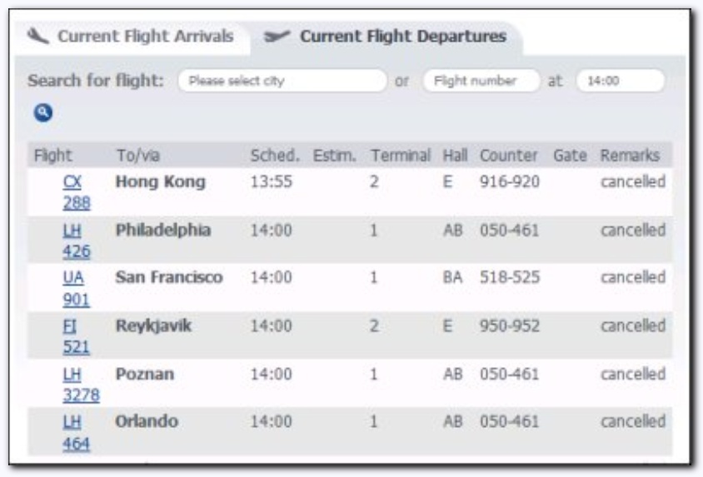
Task: Open flight LH 3278 link
Action: pos(81,385)
